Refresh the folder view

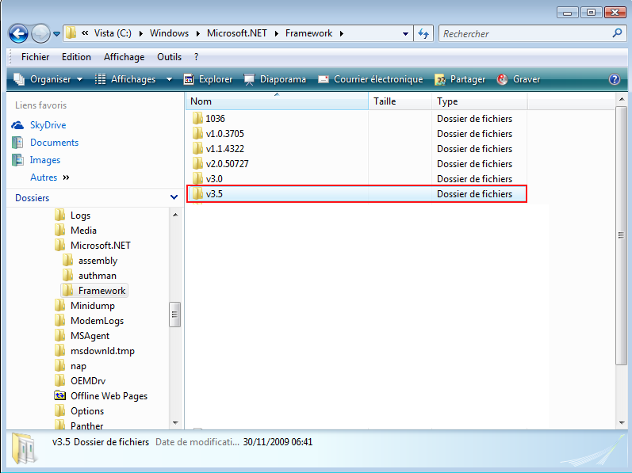pos(423,34)
